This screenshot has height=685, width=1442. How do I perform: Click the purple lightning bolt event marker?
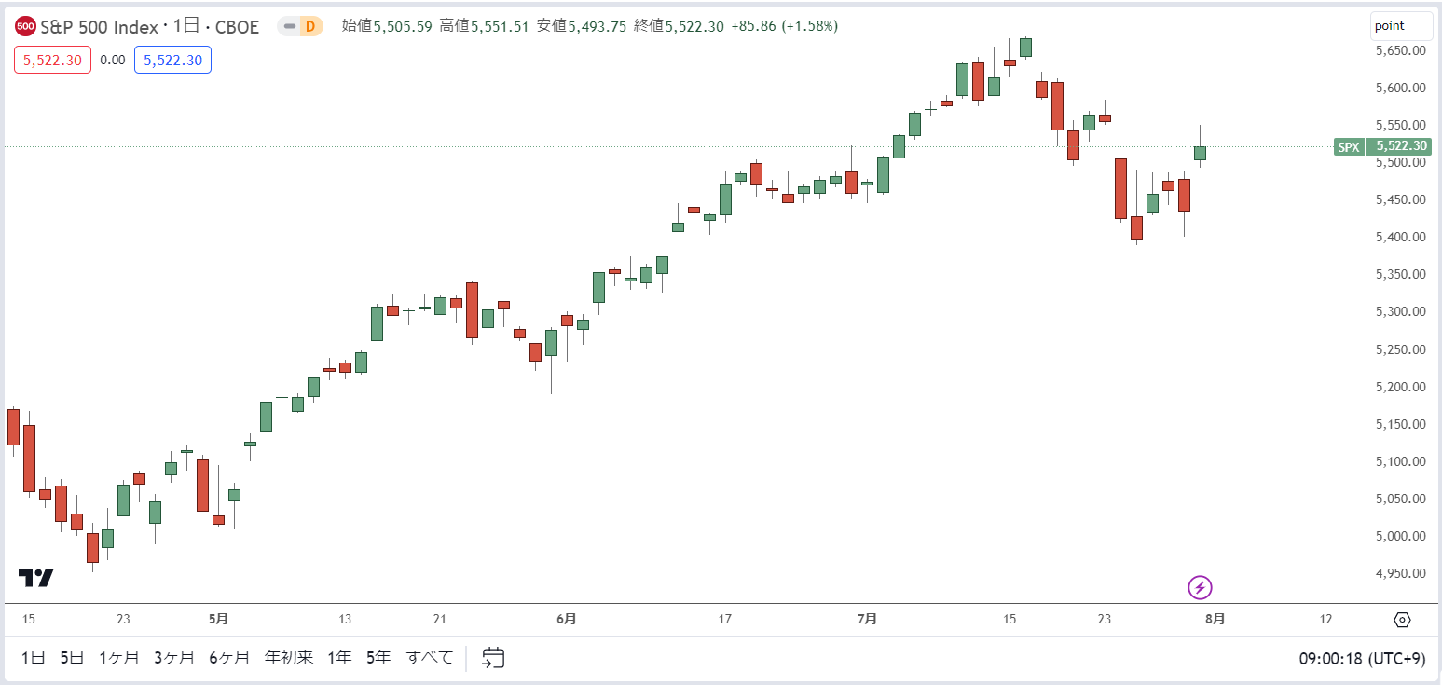tap(1201, 587)
